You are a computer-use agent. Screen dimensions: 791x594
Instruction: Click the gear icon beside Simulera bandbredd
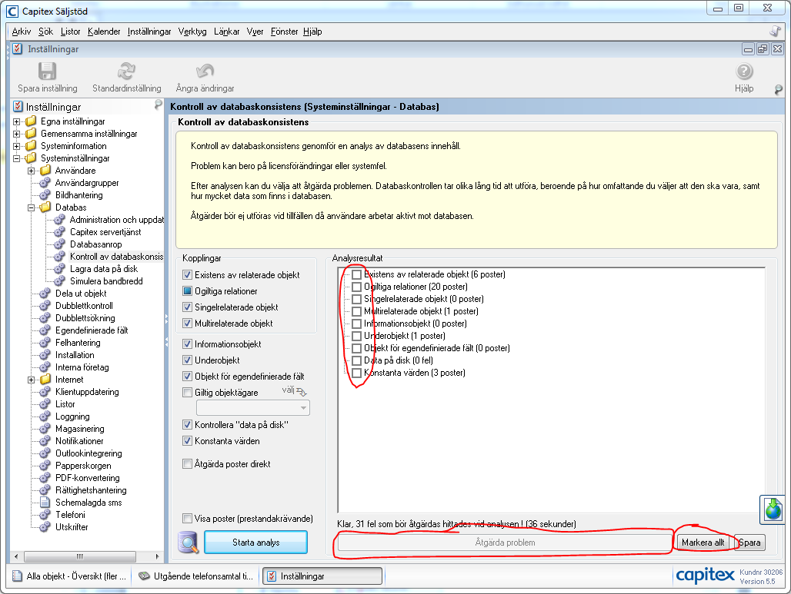59,280
